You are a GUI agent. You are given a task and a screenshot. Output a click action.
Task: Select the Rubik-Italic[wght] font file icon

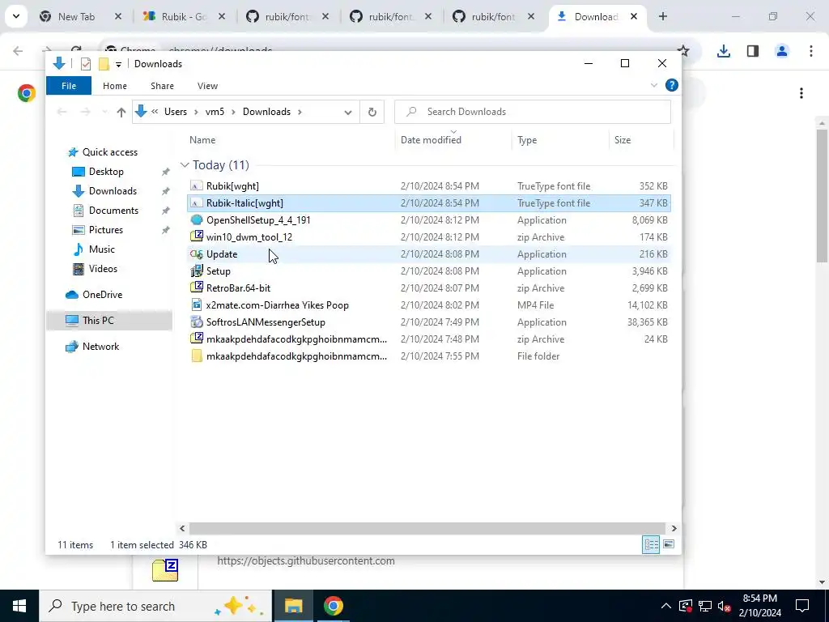196,203
